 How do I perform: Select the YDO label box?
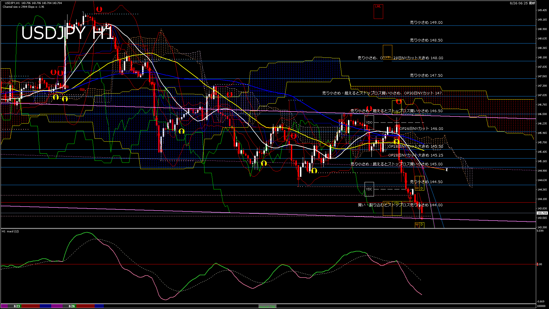[369, 122]
